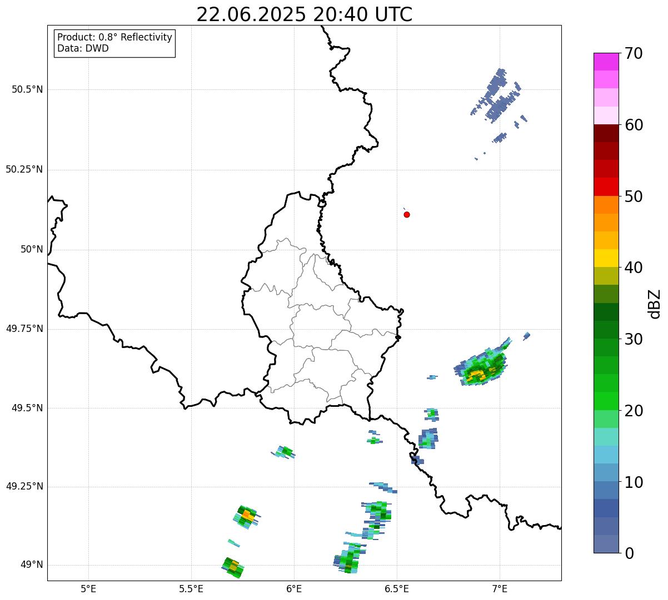668x600 pixels.
Task: Click the colorbar tick label 20
Action: click(634, 411)
